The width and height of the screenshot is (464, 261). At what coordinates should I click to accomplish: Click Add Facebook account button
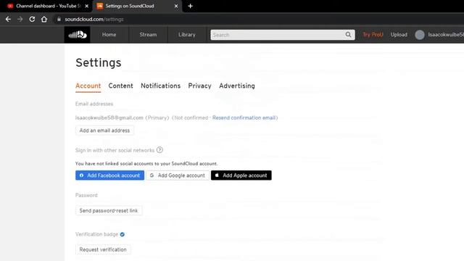pos(109,175)
